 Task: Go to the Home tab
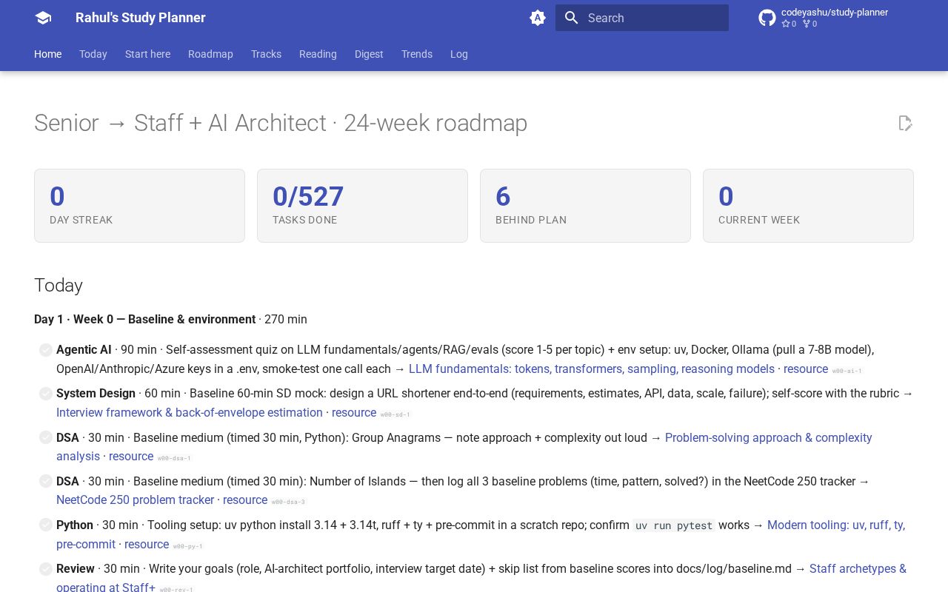[x=47, y=54]
